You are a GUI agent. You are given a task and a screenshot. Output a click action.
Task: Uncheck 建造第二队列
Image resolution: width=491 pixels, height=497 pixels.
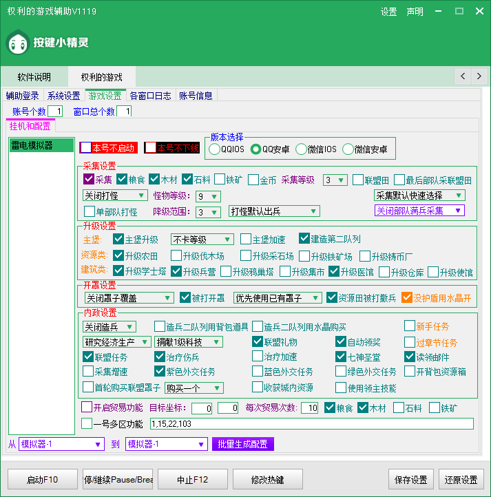point(304,238)
